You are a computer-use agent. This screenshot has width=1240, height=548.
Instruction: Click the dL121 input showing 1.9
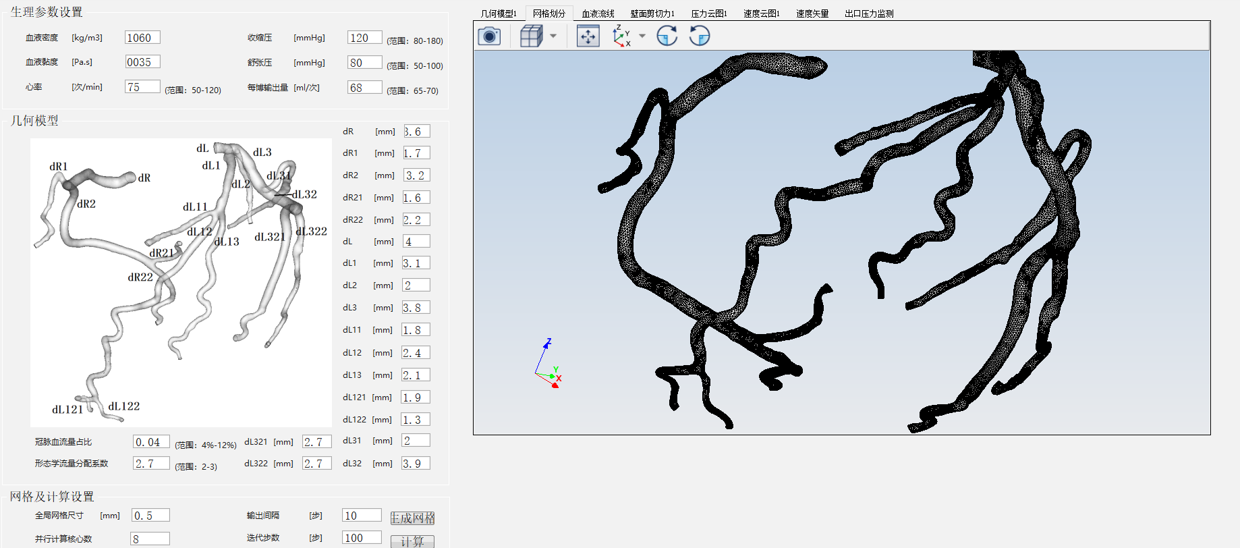pos(416,398)
